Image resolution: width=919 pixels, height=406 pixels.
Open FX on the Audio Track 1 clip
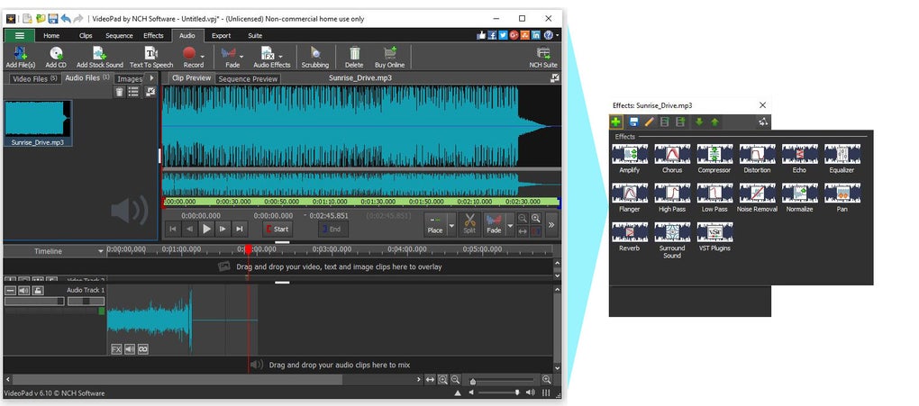coord(116,349)
